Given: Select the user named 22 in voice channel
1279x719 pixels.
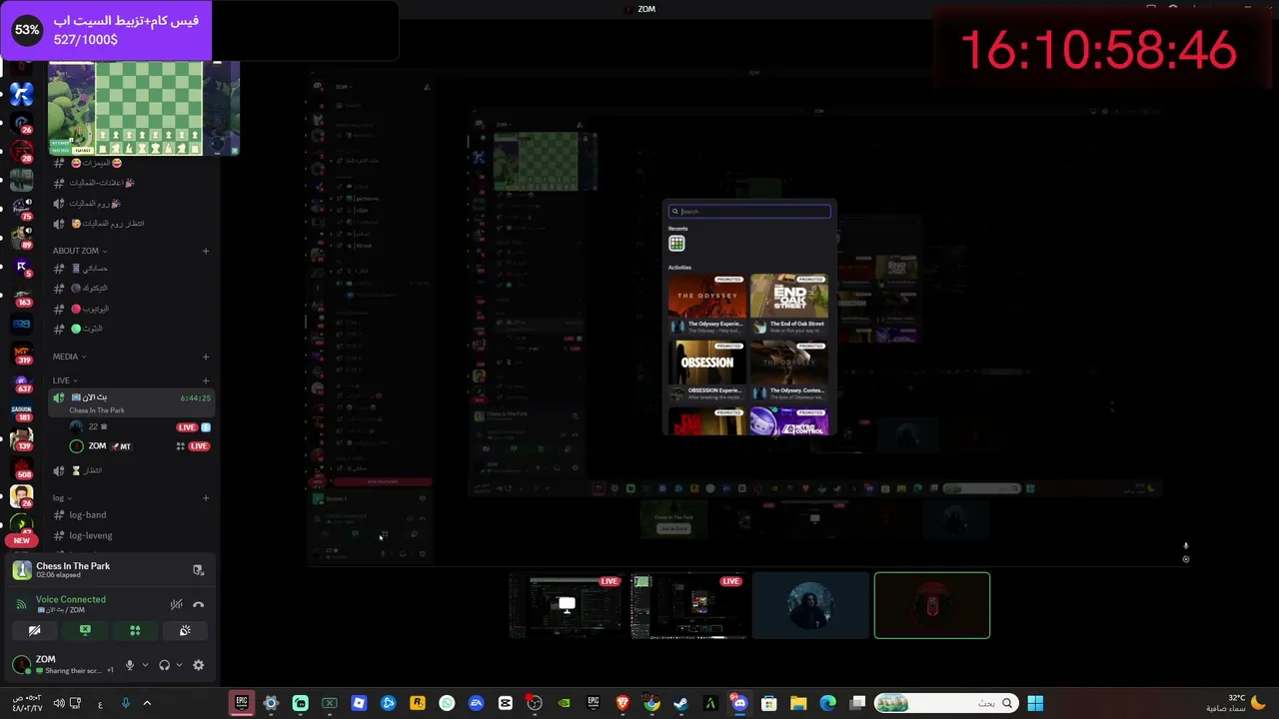Looking at the screenshot, I should coord(140,427).
